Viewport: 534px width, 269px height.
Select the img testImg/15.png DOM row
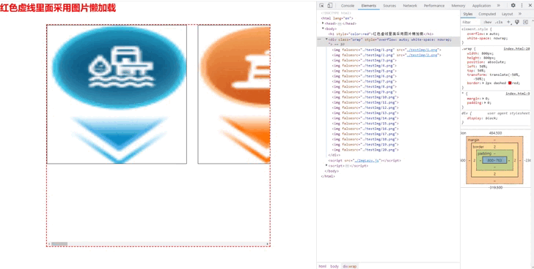pos(365,124)
